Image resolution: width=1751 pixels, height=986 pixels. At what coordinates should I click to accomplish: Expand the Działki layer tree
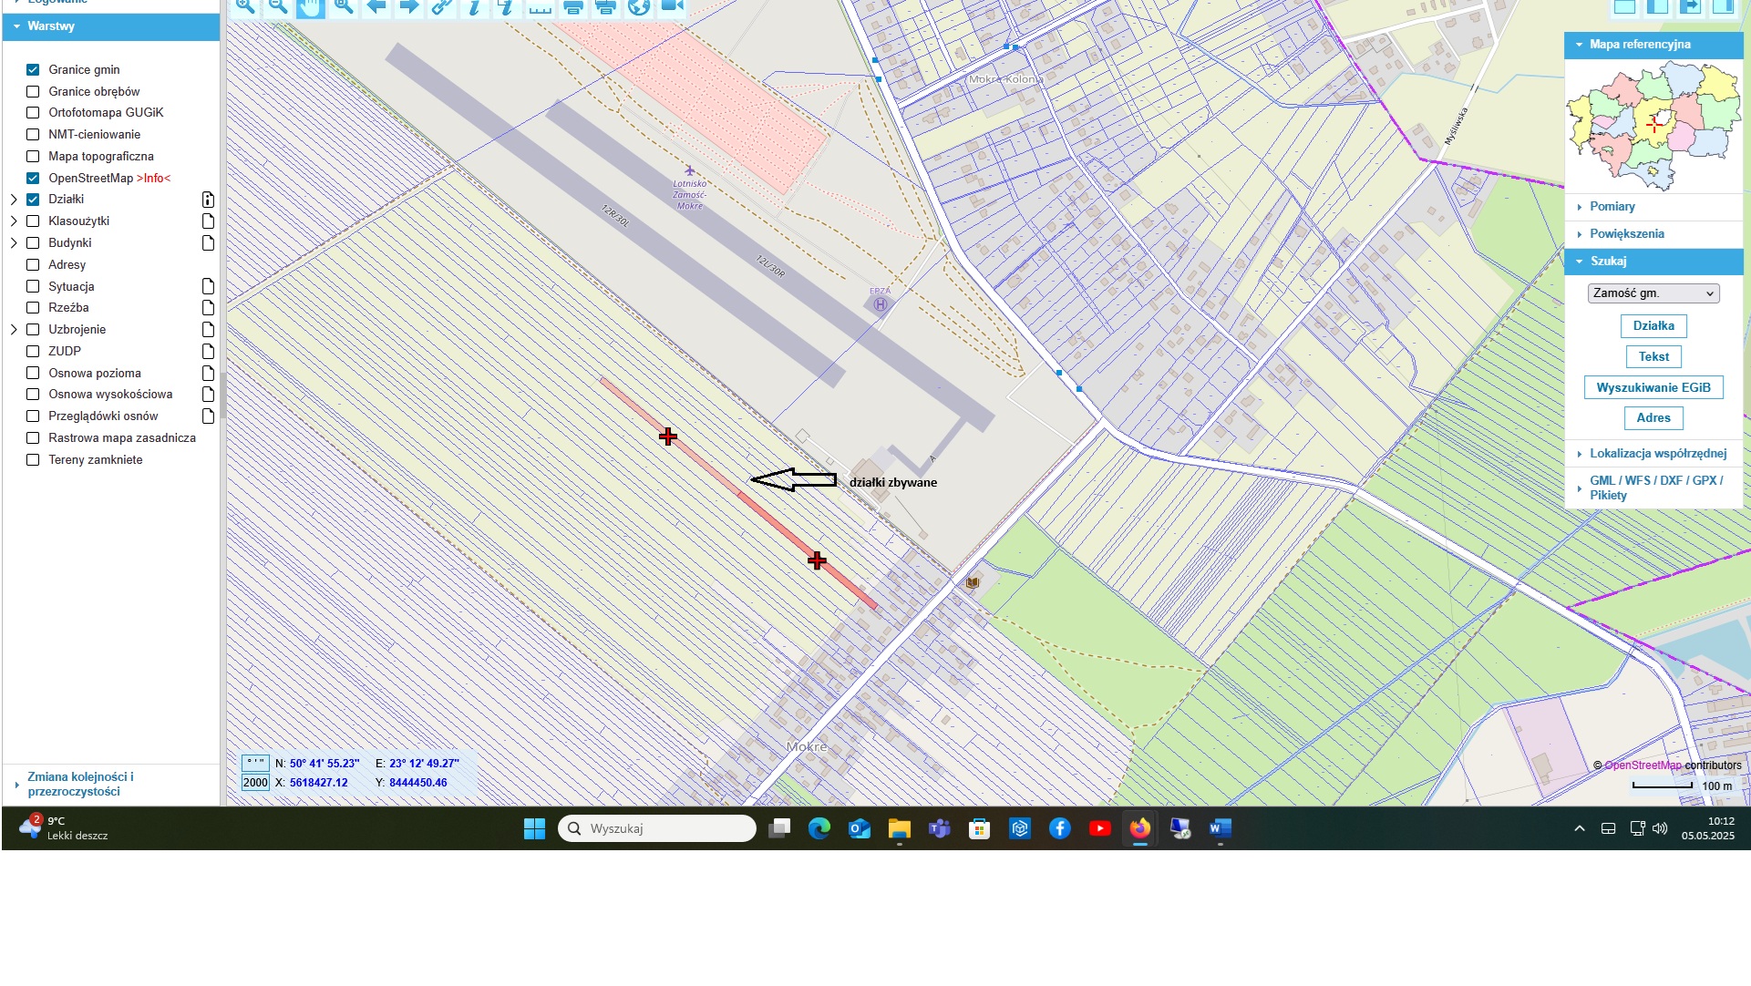click(14, 200)
